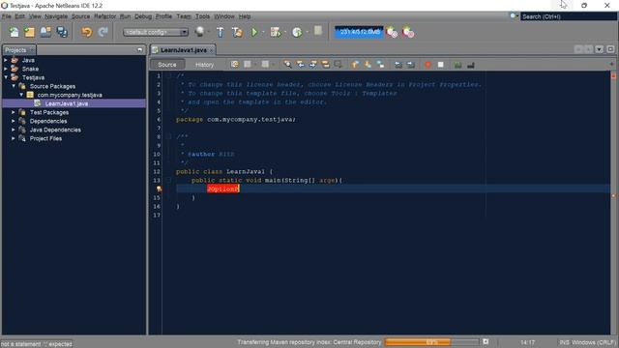Create a new file from toolbar
The height and width of the screenshot is (348, 619).
(14, 32)
